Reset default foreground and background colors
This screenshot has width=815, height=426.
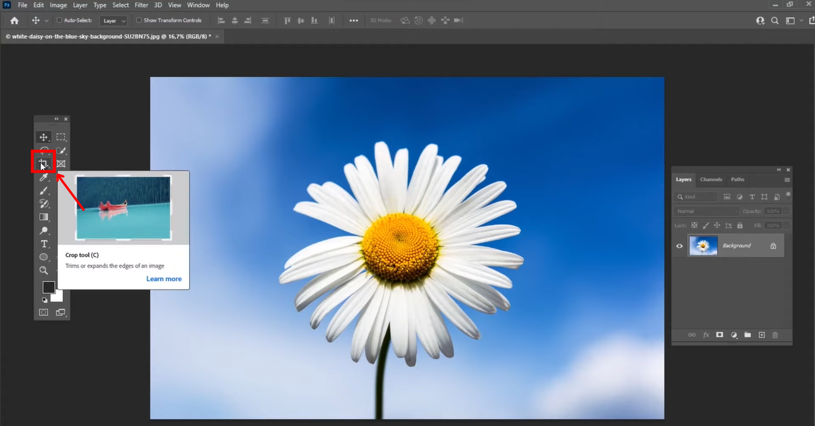coord(45,299)
